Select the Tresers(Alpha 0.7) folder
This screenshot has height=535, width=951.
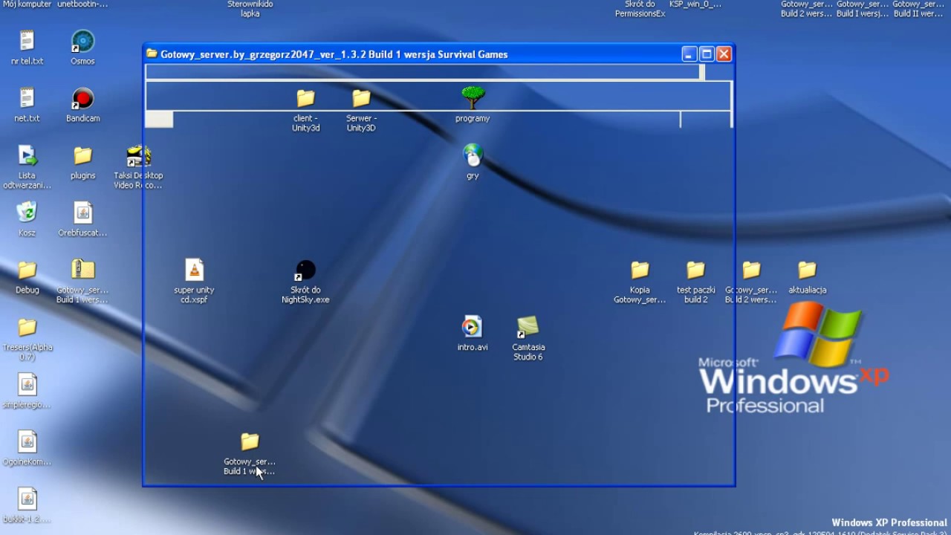(27, 328)
